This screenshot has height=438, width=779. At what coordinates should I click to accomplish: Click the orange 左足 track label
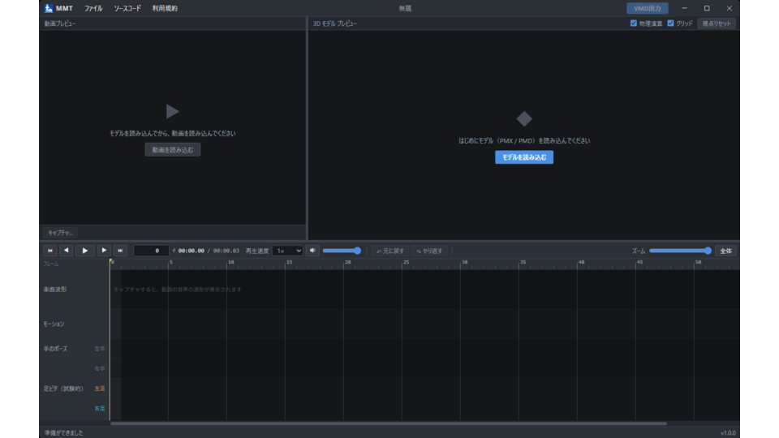(100, 389)
